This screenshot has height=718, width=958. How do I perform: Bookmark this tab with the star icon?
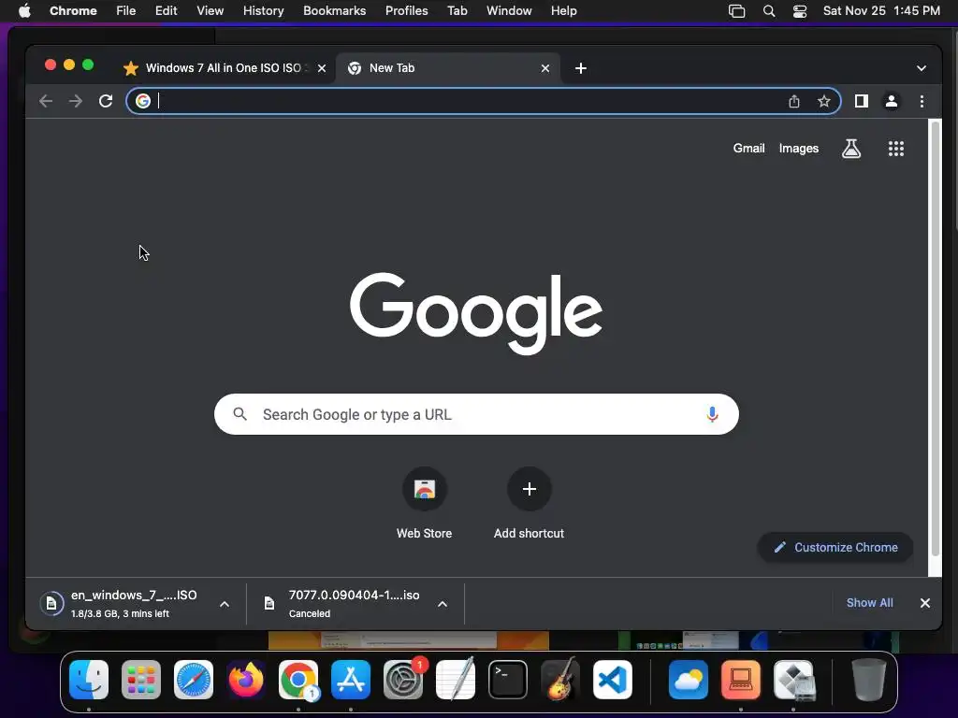(823, 101)
